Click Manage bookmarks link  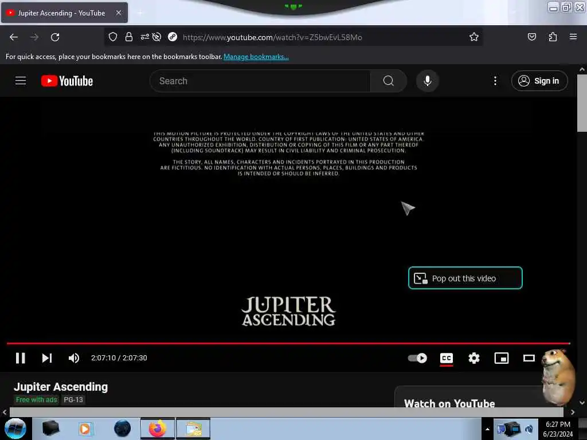[256, 57]
